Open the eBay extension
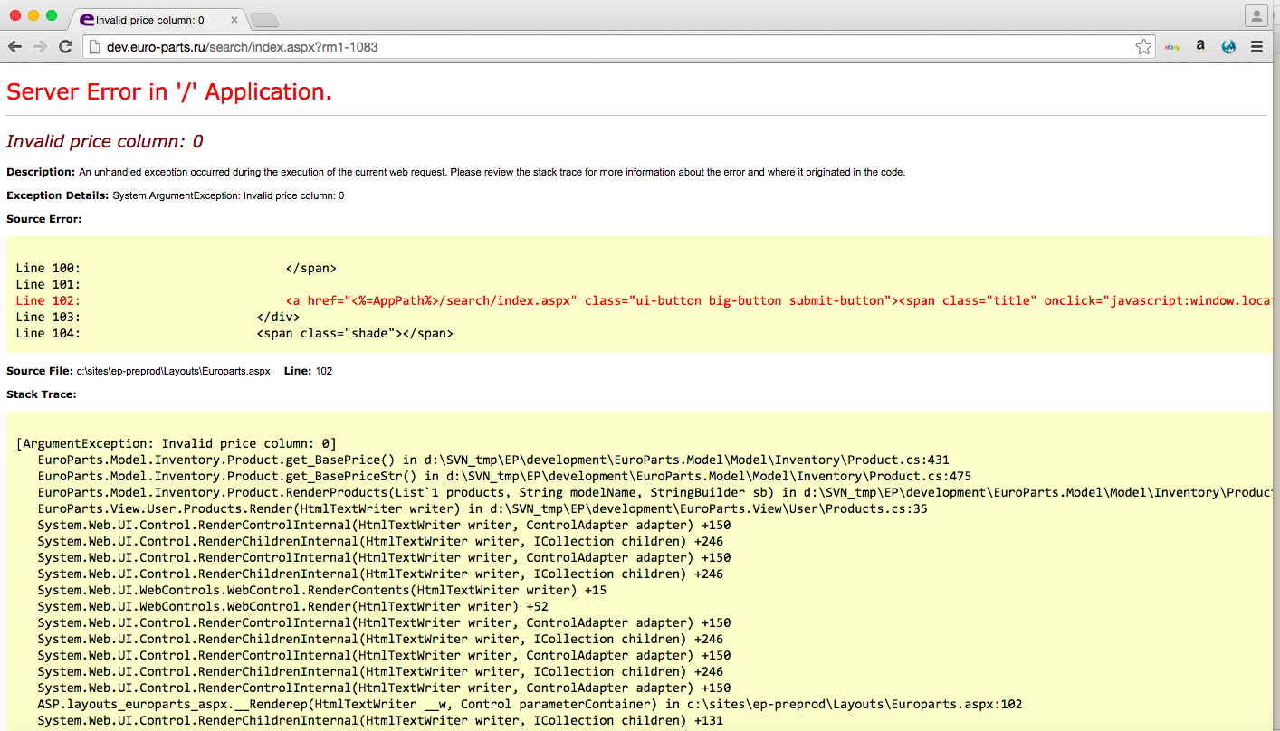 point(1172,47)
